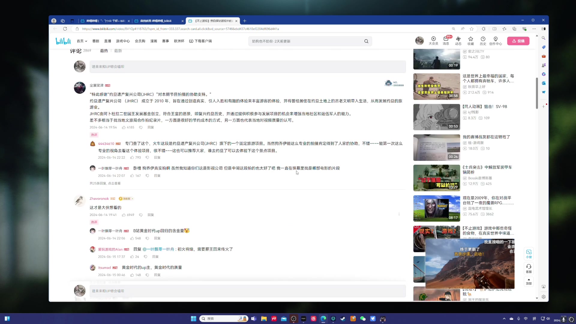This screenshot has height=324, width=576.
Task: Open Steam from the taskbar
Action: tap(343, 319)
